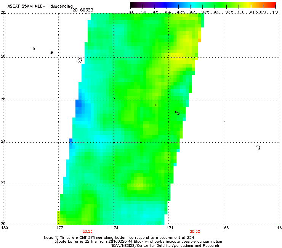Image resolution: width=282 pixels, height=248 pixels.
Task: Click the red time stamp 20:53
Action: tap(87, 232)
